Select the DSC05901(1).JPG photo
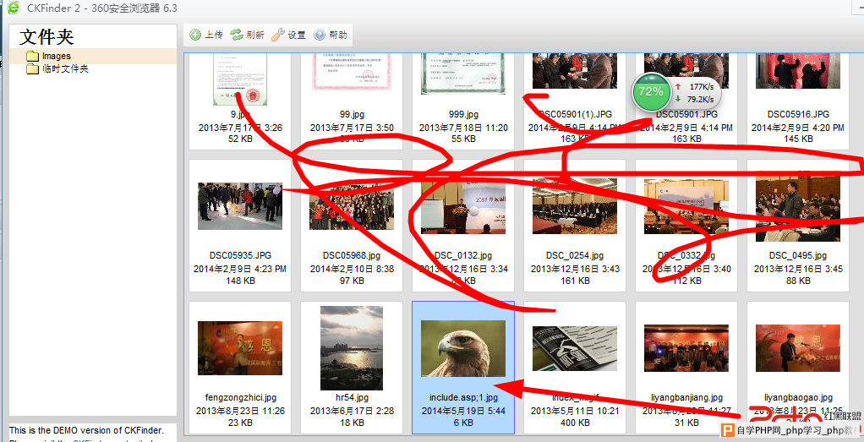The image size is (864, 442). tap(575, 70)
